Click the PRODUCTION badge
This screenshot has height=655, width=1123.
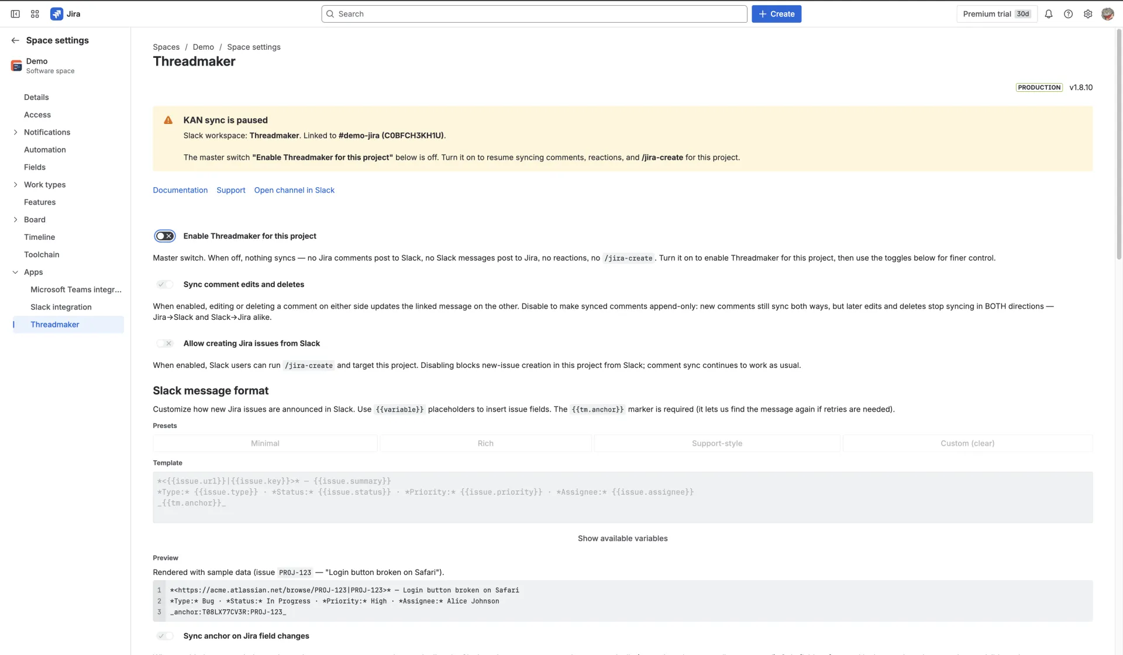click(x=1039, y=88)
